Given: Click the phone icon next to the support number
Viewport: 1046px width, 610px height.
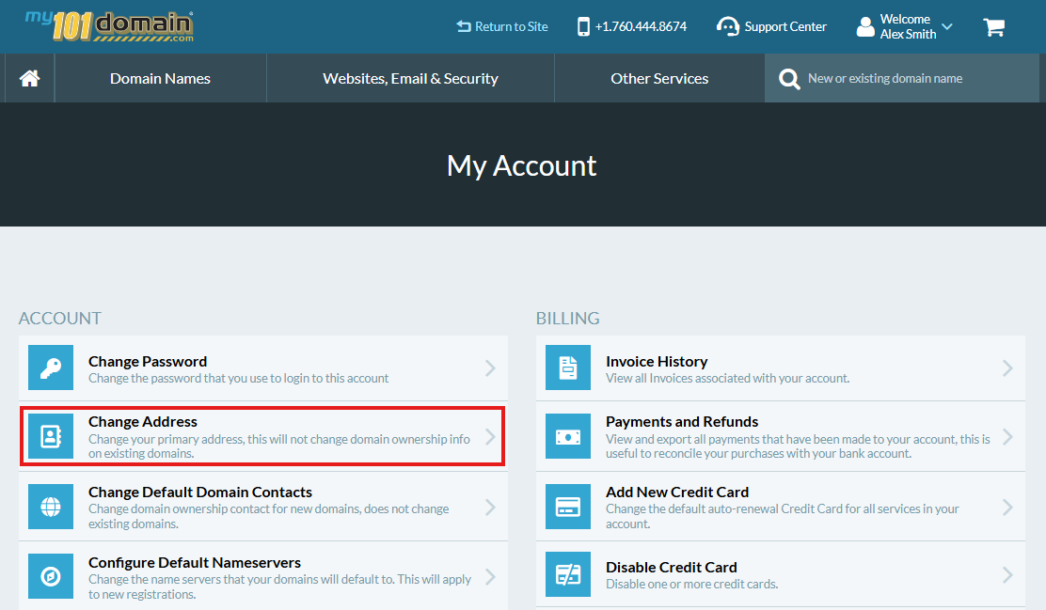Looking at the screenshot, I should pyautogui.click(x=583, y=25).
